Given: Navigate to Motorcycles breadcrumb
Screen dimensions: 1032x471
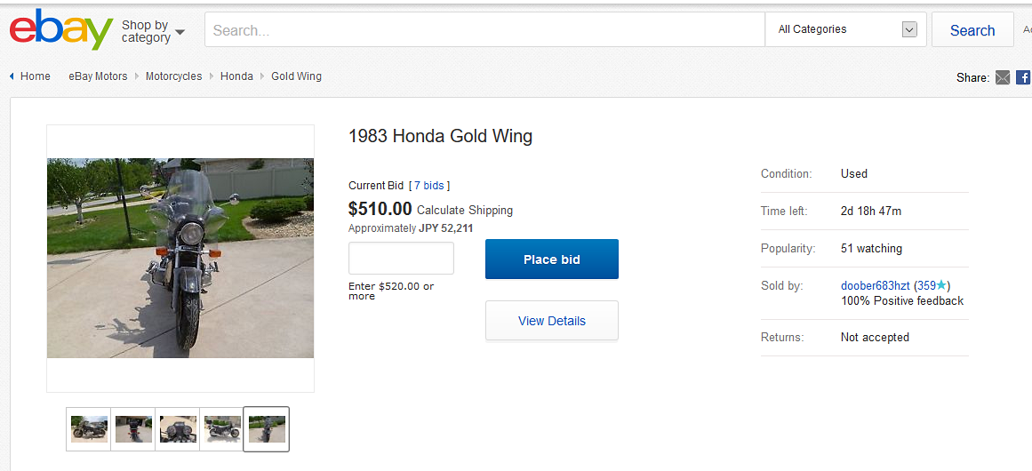Looking at the screenshot, I should [173, 76].
